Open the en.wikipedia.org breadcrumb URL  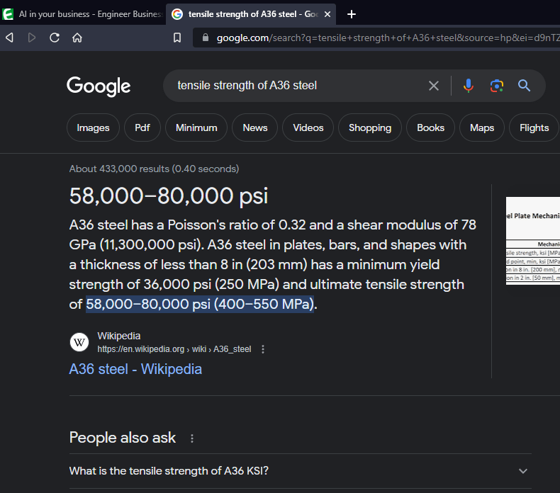pos(174,349)
